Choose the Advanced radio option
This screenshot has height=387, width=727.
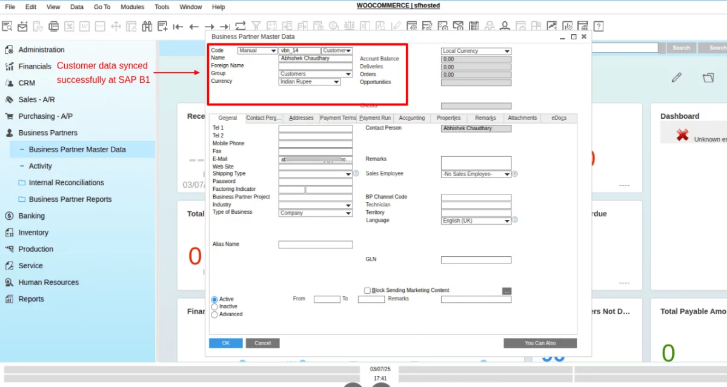click(x=214, y=314)
